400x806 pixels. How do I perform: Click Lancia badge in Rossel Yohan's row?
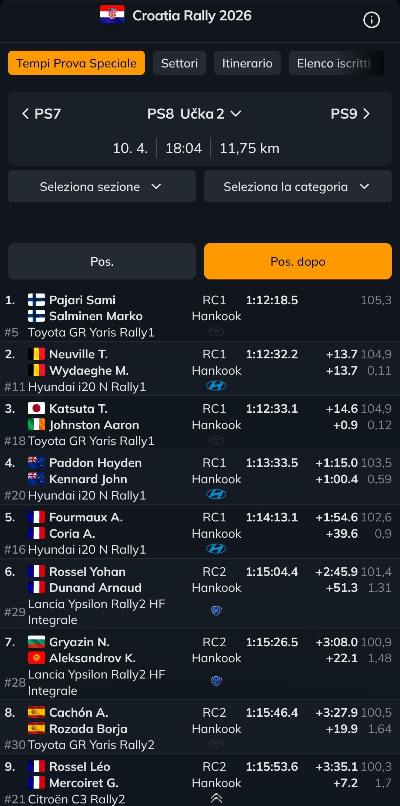coord(216,610)
